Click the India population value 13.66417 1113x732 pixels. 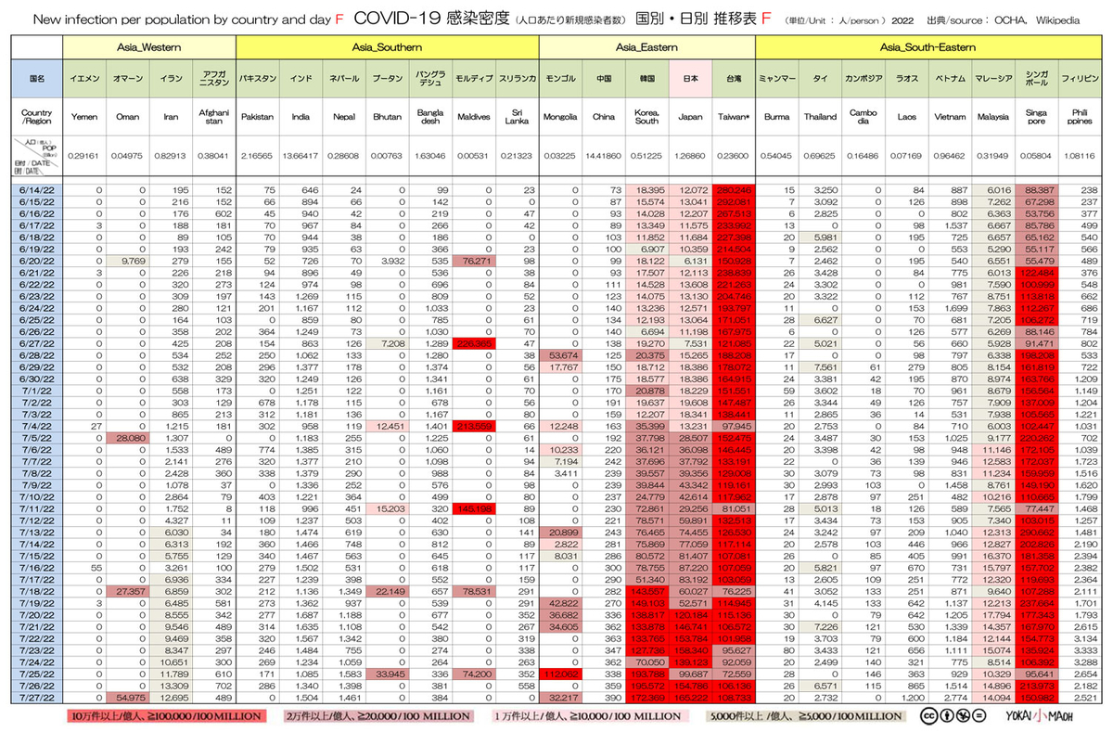[x=301, y=157]
